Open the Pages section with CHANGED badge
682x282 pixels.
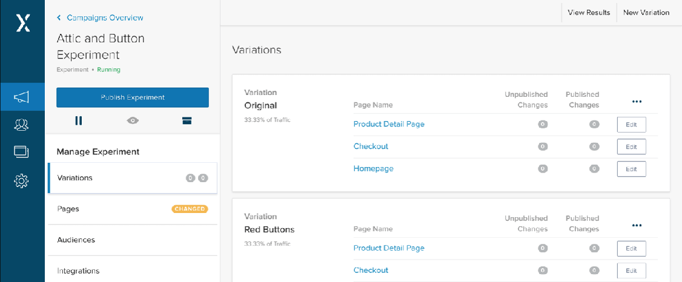(x=132, y=209)
